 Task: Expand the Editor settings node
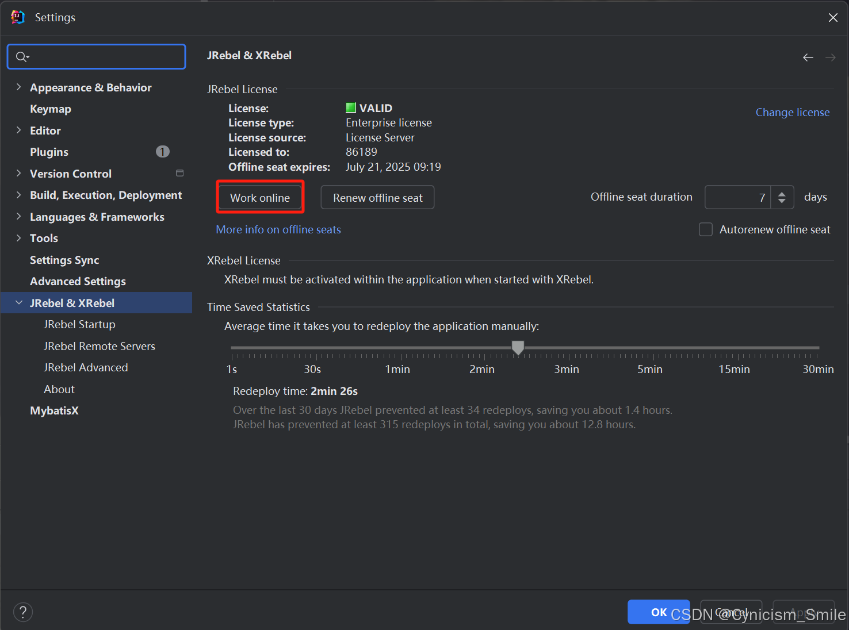(x=19, y=130)
